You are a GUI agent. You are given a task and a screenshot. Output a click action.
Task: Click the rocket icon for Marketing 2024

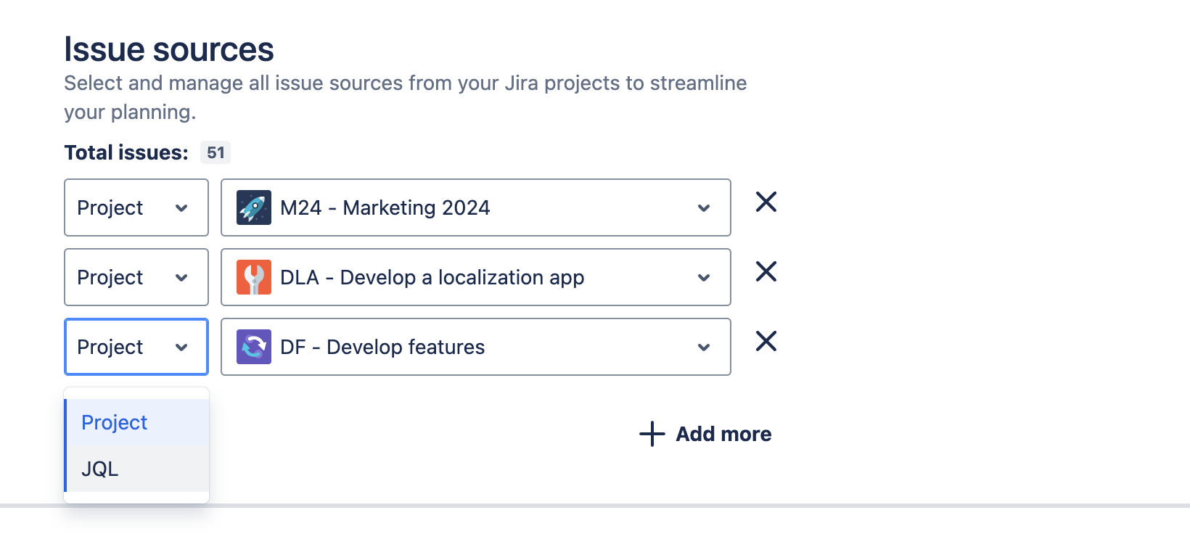point(254,207)
